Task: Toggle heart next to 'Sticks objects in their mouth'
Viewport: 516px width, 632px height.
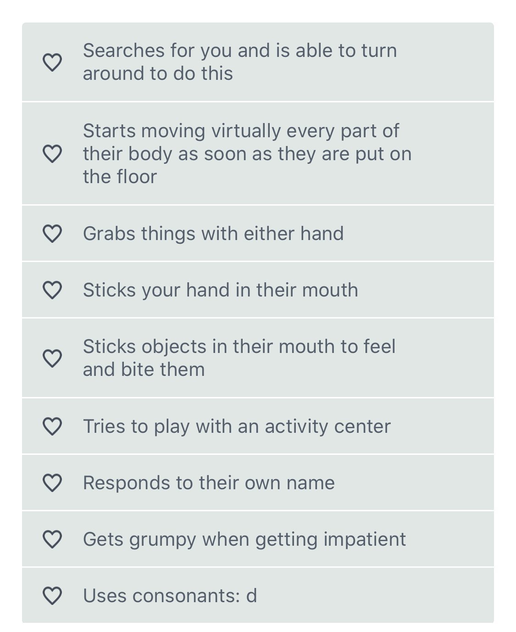Action: pyautogui.click(x=52, y=358)
